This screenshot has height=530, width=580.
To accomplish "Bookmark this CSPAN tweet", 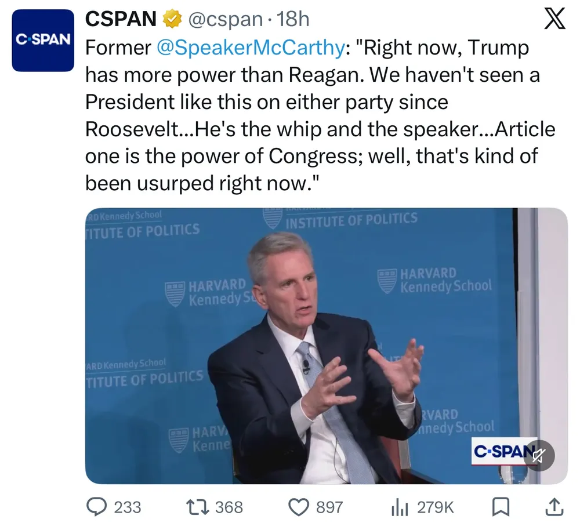I will coord(500,507).
